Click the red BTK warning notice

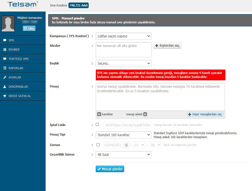pos(160,75)
